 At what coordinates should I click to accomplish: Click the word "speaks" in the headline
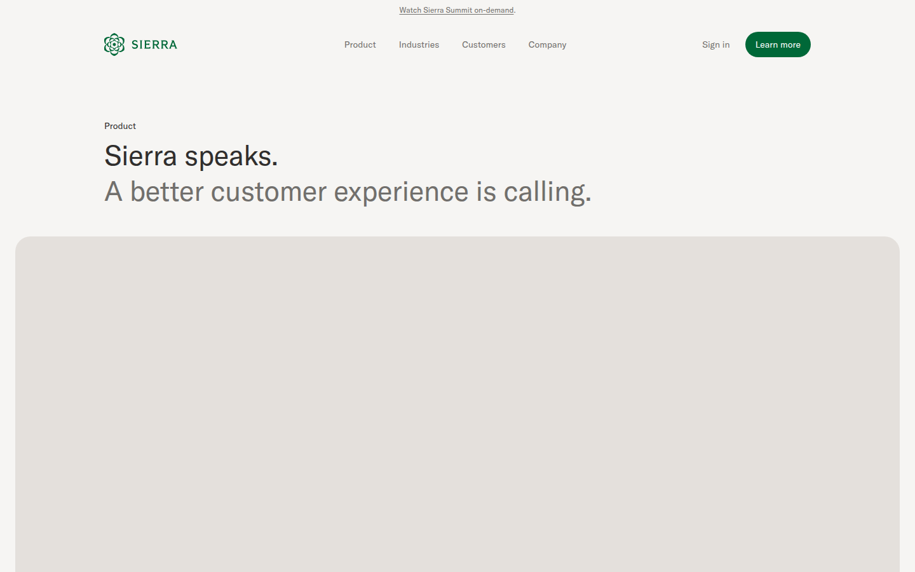(231, 156)
